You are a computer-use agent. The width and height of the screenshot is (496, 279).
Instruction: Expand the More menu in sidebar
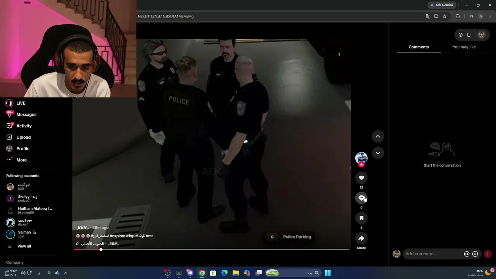click(17, 160)
